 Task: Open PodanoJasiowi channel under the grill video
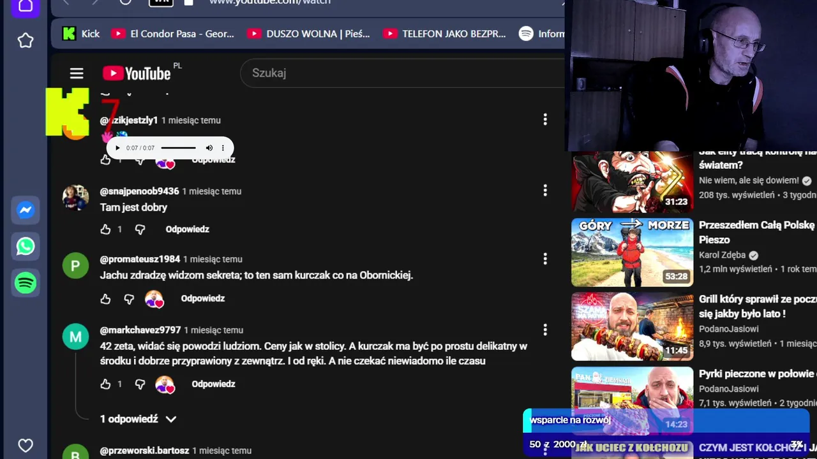pyautogui.click(x=729, y=329)
